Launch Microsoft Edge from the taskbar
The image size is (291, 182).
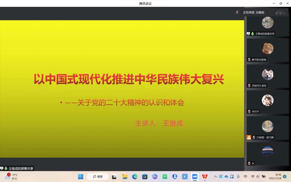[x=135, y=177]
